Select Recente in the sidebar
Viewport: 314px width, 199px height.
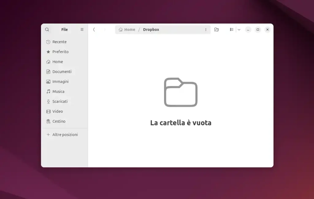[59, 42]
